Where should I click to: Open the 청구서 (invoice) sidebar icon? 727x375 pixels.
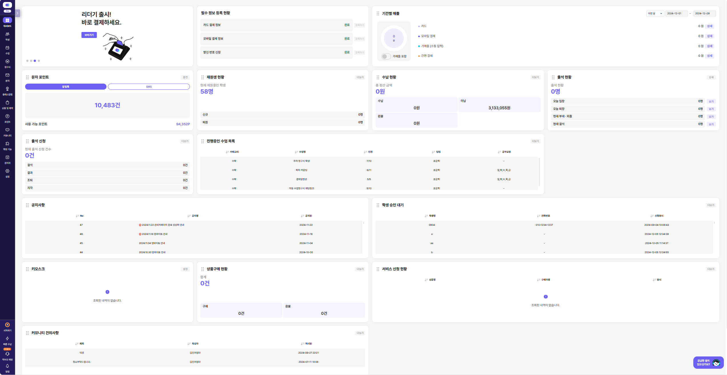pyautogui.click(x=7, y=61)
